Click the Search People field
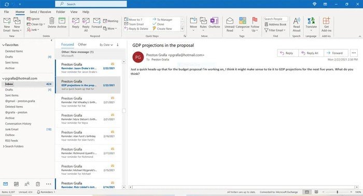The width and height of the screenshot is (363, 196). (275, 19)
